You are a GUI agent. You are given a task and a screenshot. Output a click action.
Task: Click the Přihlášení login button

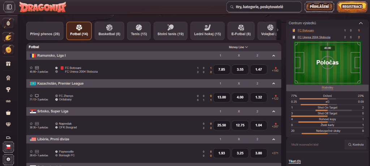coord(319,6)
